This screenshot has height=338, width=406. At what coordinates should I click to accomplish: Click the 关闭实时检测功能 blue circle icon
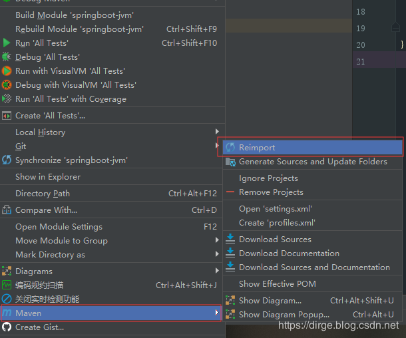pos(7,299)
